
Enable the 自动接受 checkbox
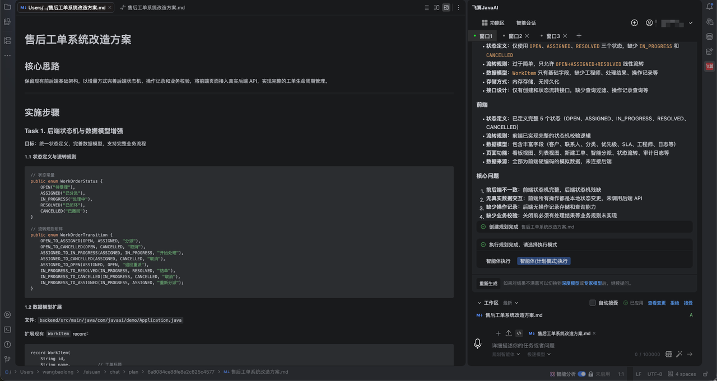click(x=593, y=303)
